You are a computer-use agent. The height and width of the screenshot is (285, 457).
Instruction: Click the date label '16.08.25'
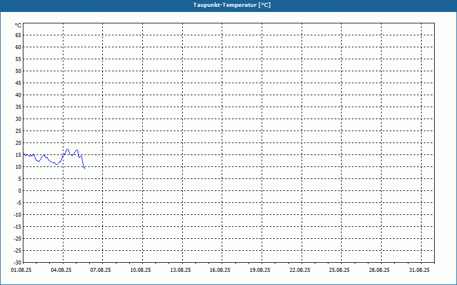pyautogui.click(x=220, y=270)
